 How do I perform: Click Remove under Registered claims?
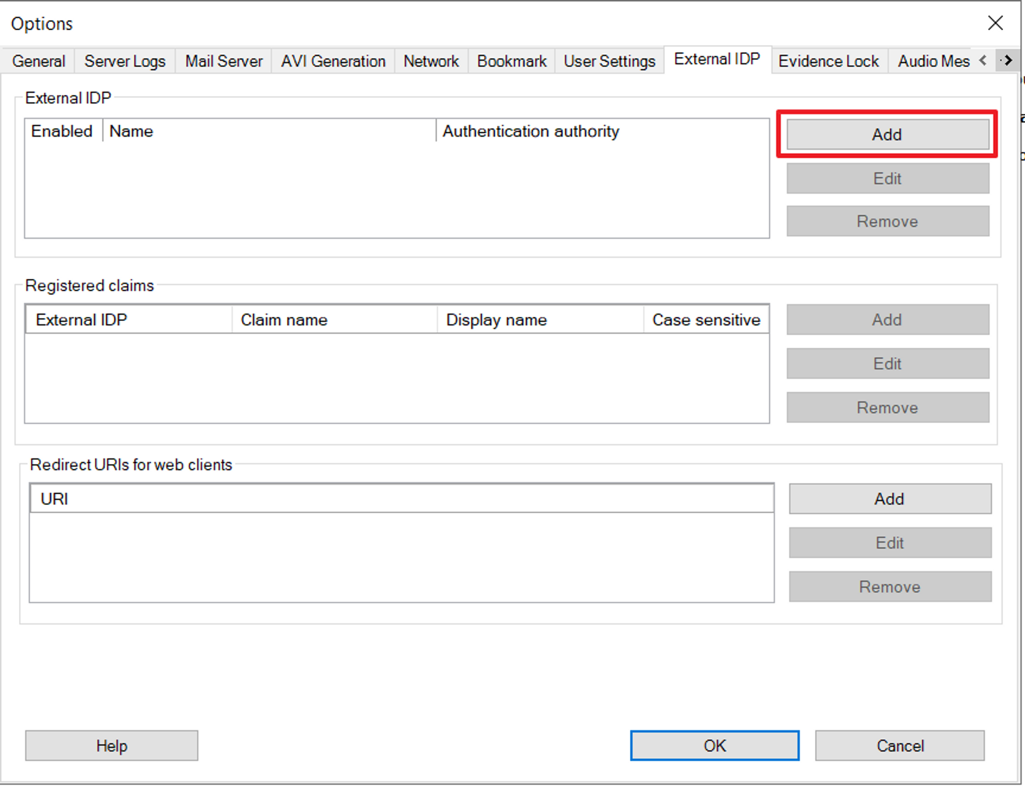(x=887, y=407)
